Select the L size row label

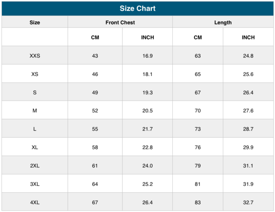click(35, 129)
